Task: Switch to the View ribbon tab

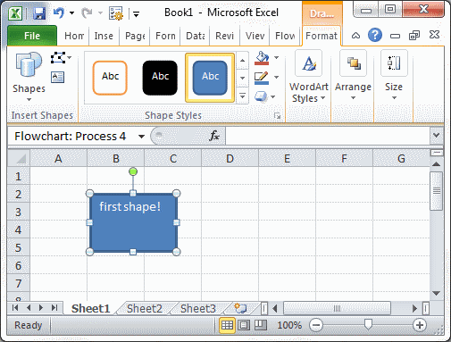Action: pos(255,36)
